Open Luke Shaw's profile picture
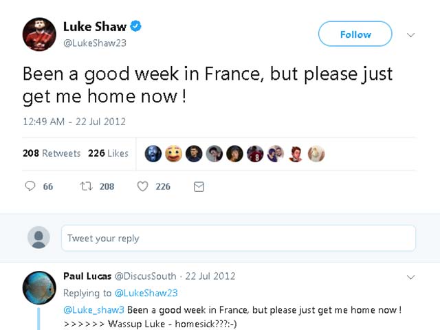Viewport: 440px width, 330px height. pyautogui.click(x=39, y=34)
